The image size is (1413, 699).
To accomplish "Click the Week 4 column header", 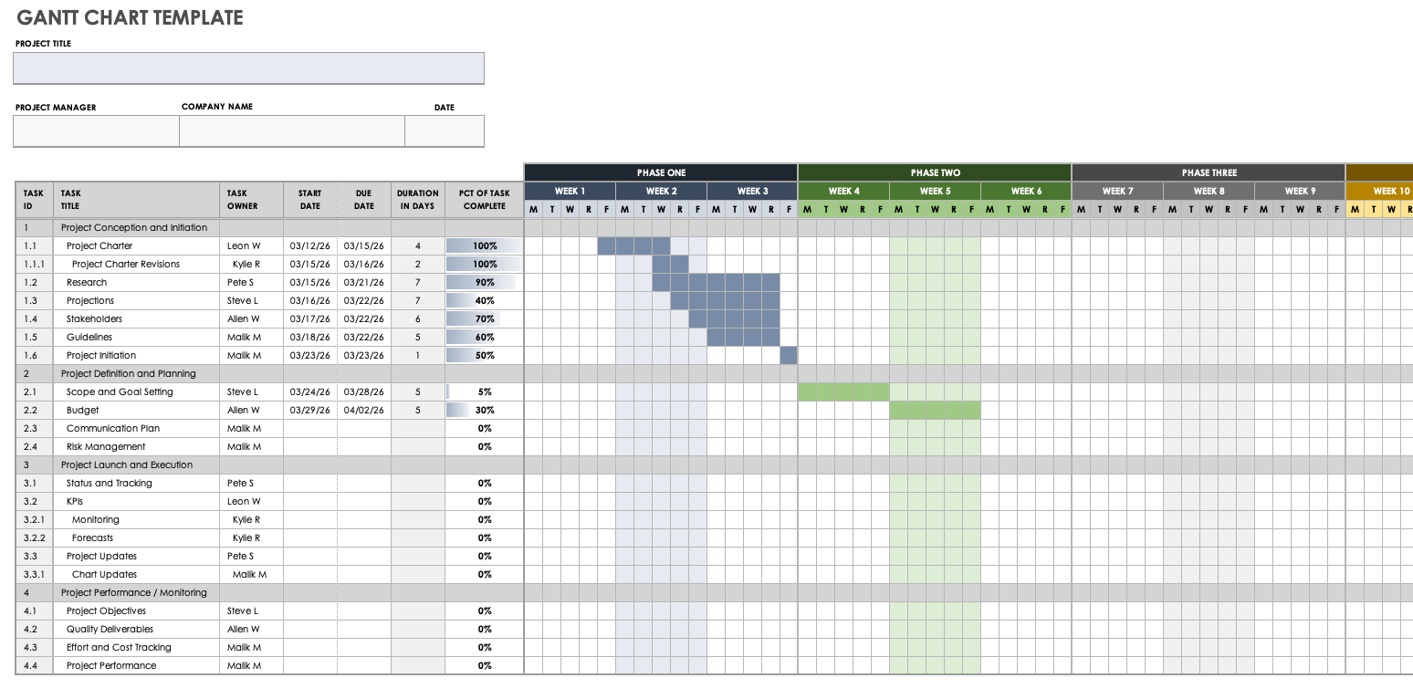I will click(x=843, y=191).
